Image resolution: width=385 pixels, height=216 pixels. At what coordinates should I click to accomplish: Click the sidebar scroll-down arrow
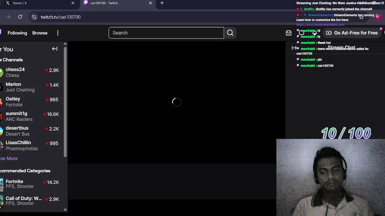point(65,210)
